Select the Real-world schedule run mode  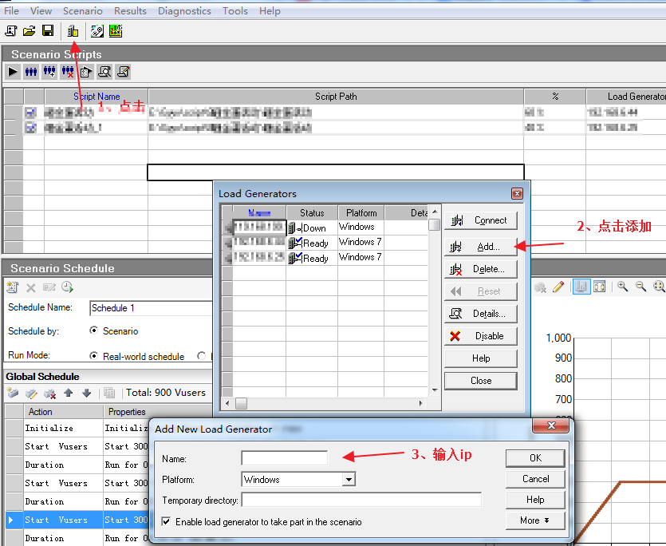pyautogui.click(x=94, y=355)
